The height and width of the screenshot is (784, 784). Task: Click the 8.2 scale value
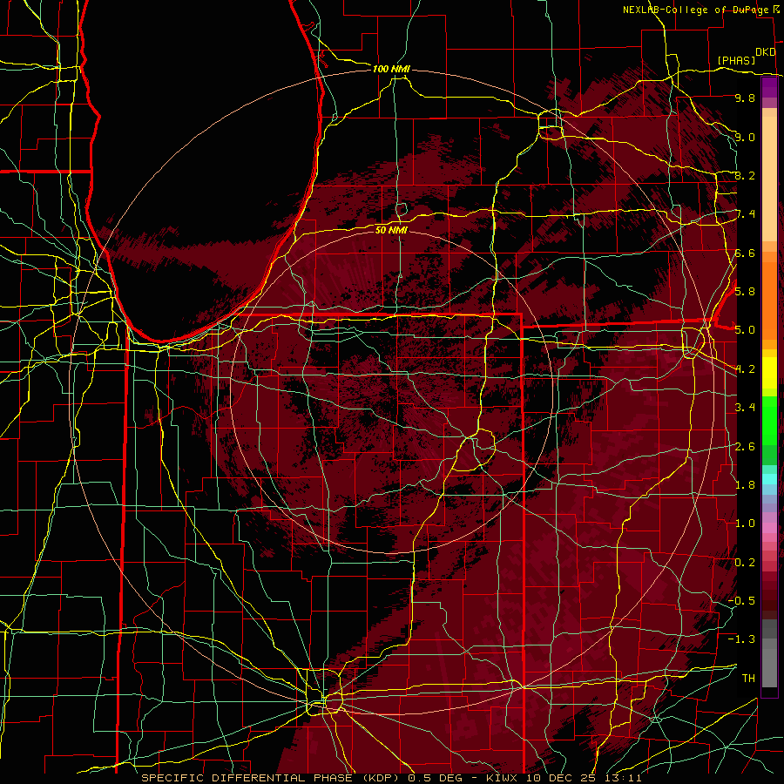pyautogui.click(x=745, y=175)
